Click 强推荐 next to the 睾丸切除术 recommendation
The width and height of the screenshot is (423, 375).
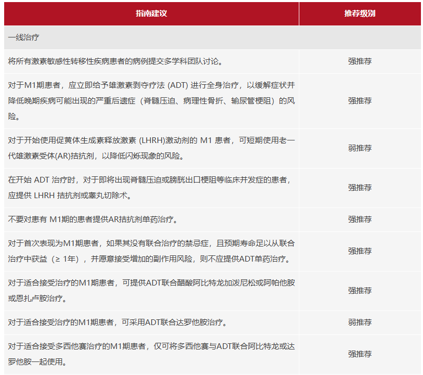(x=360, y=188)
